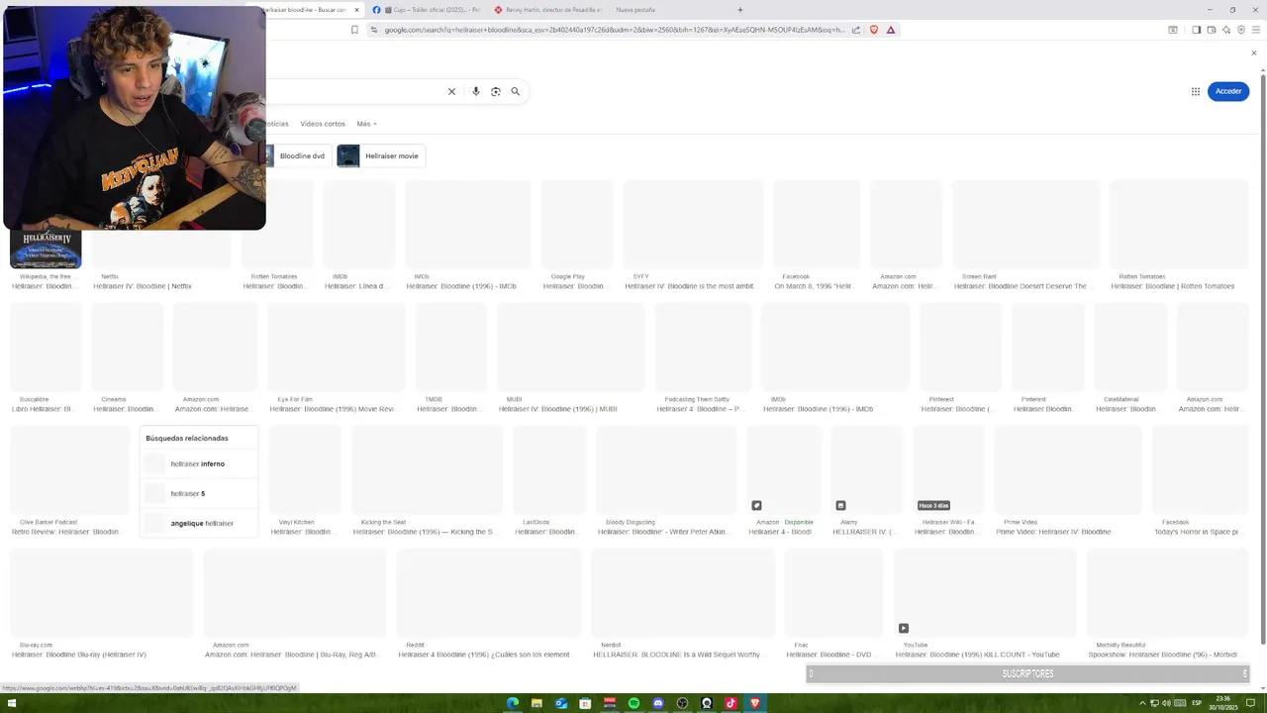This screenshot has width=1267, height=713.
Task: Bookmark this page icon in address bar
Action: tap(354, 30)
